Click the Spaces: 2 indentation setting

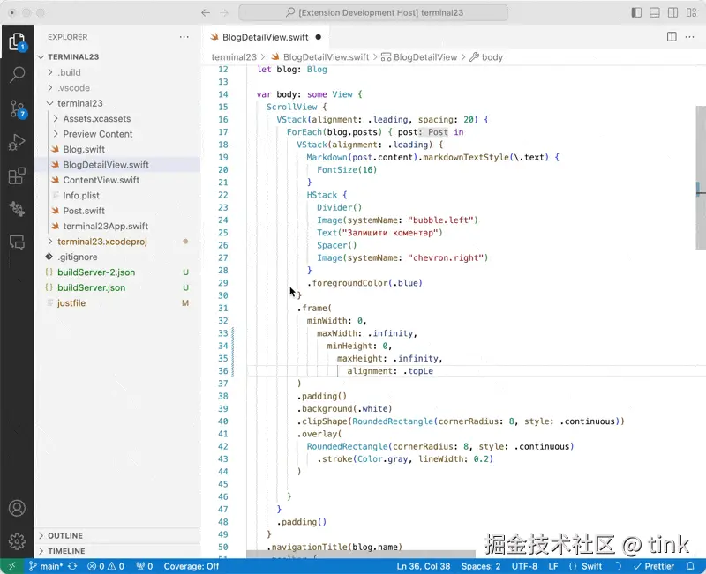481,566
